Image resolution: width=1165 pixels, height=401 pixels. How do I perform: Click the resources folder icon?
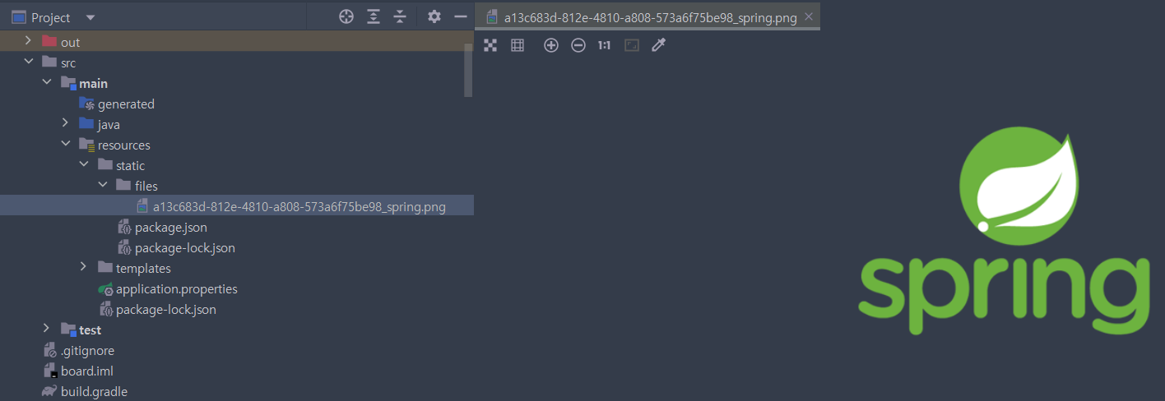coord(86,145)
